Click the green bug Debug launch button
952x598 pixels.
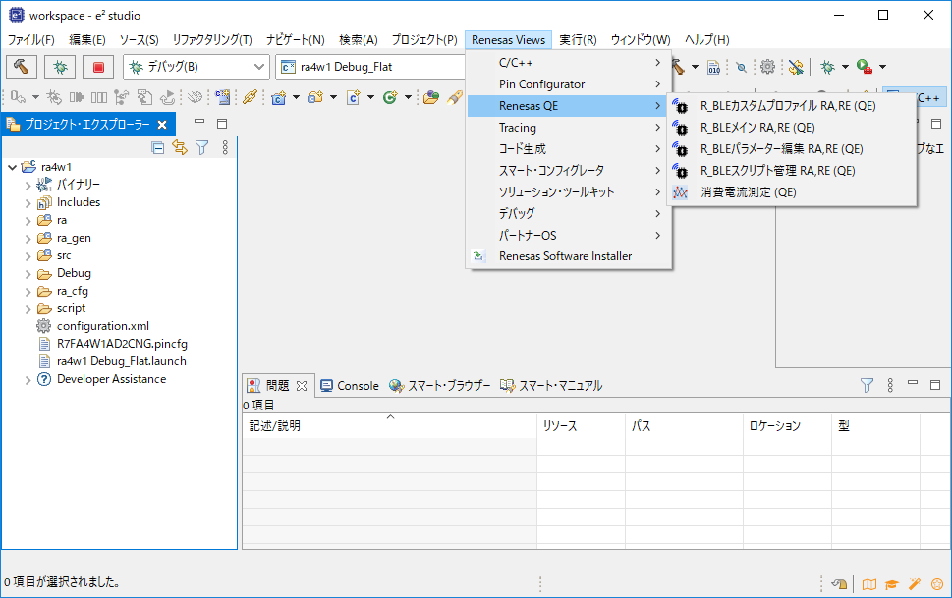(x=60, y=67)
